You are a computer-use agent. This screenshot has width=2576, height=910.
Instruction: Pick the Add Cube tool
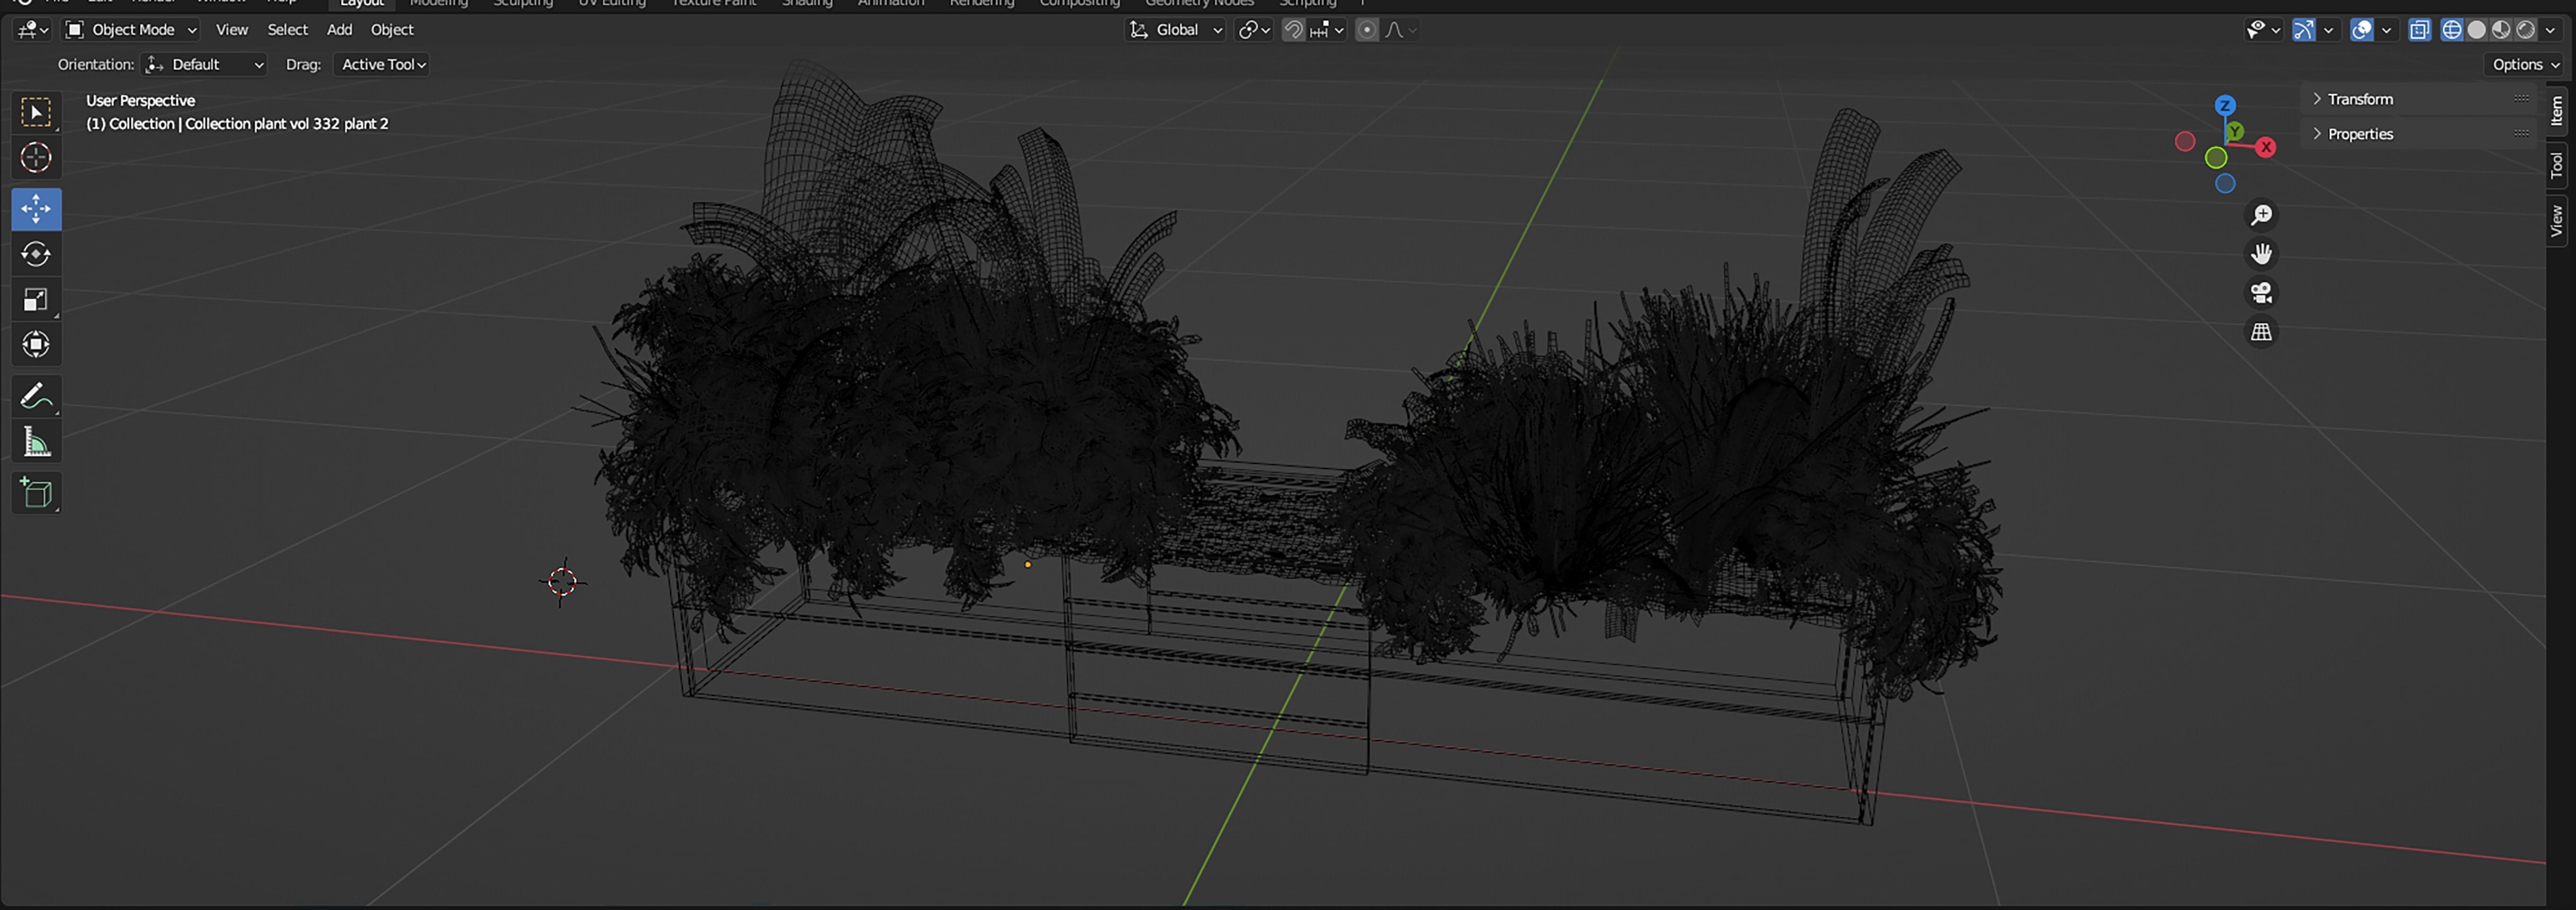(36, 492)
